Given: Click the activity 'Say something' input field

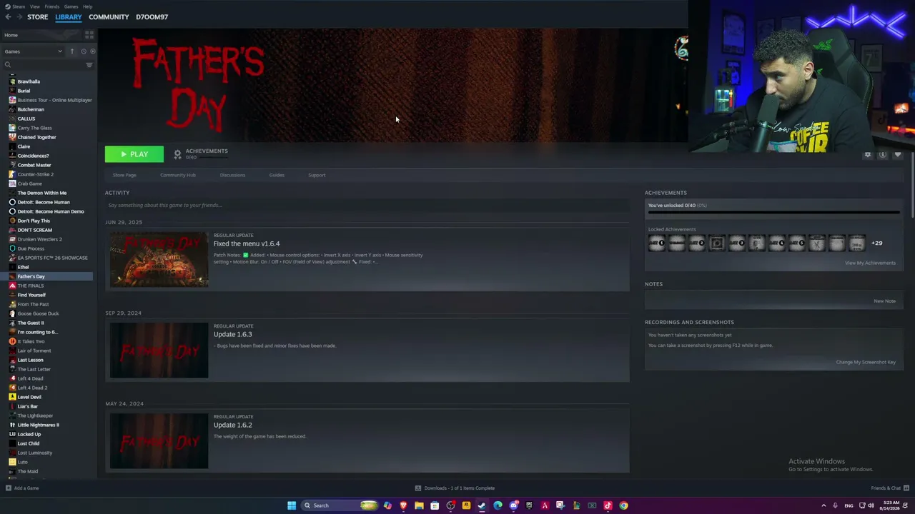Looking at the screenshot, I should point(367,206).
